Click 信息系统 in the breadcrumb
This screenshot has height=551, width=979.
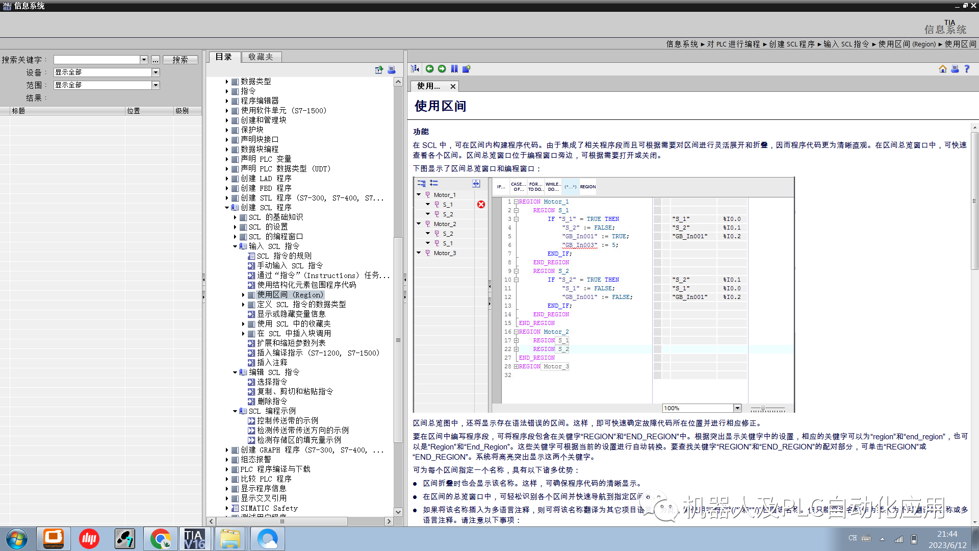click(x=682, y=44)
